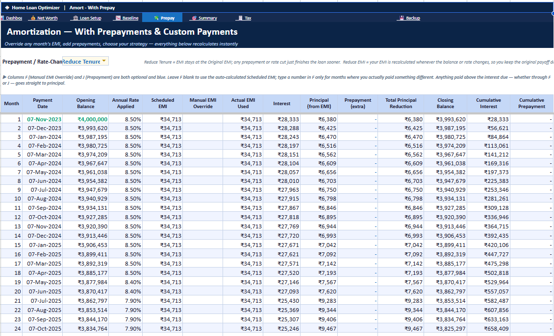Select the ₹25,430 interest cell
Viewport: 554px width, 336px height.
[281, 301]
